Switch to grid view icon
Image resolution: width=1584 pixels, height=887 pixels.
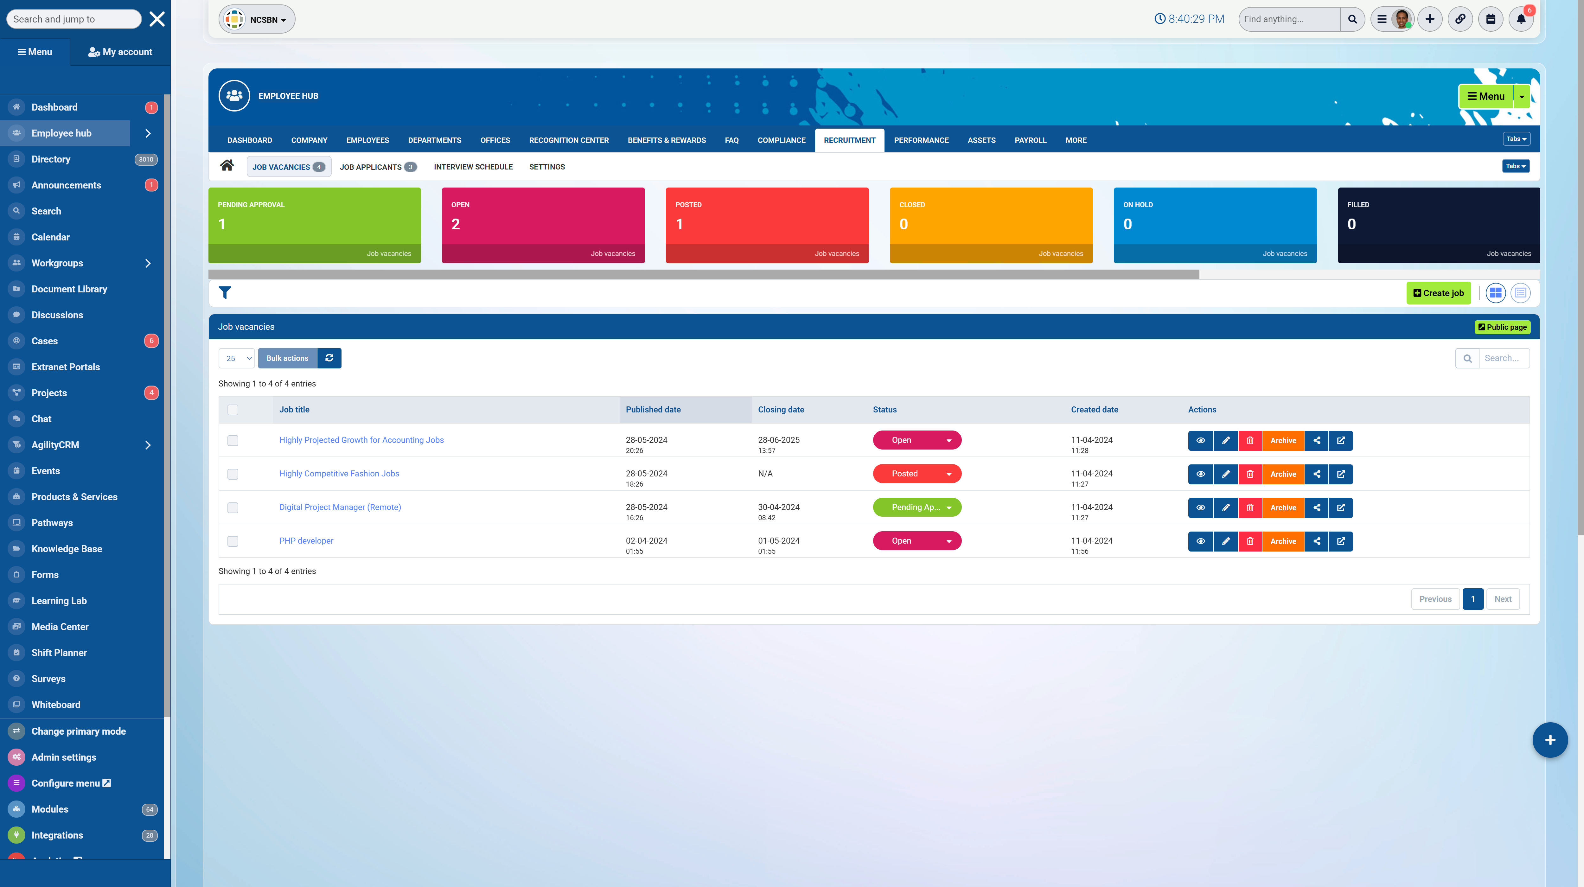pos(1495,293)
